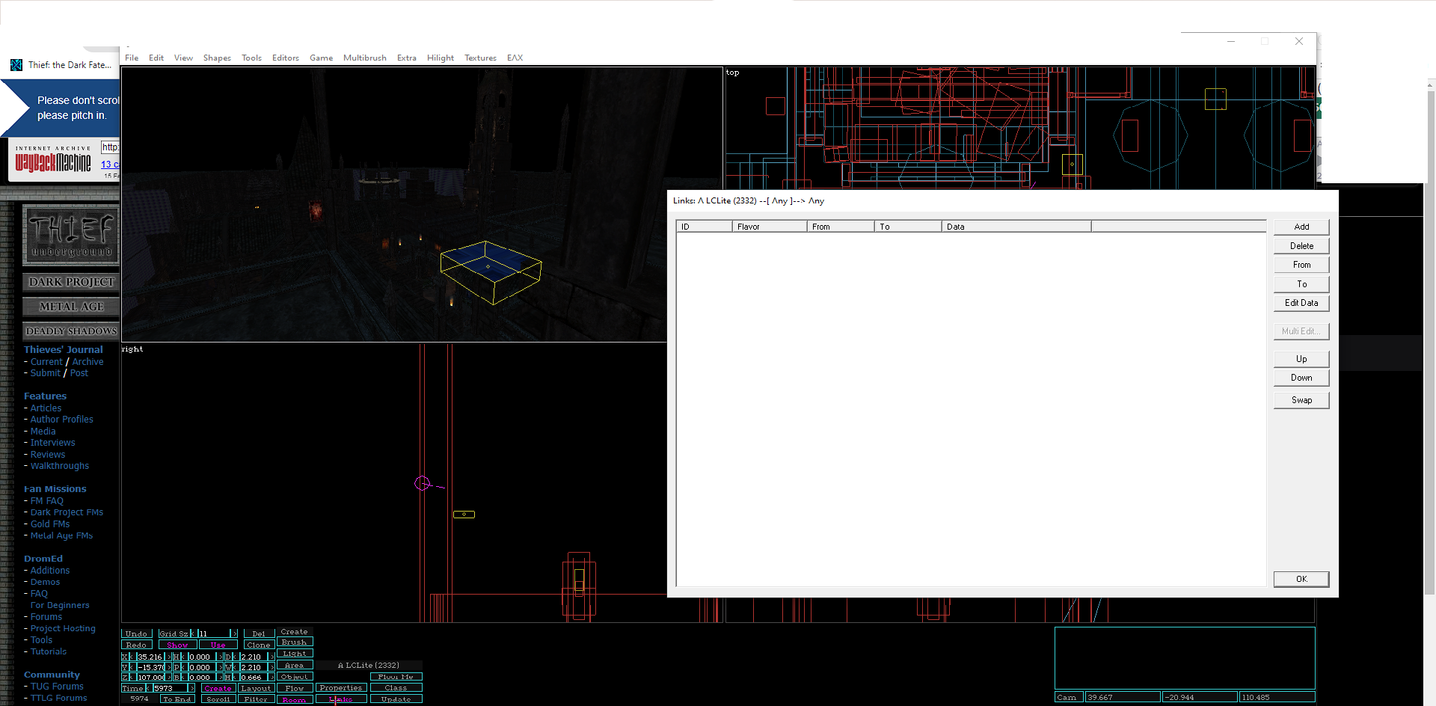
Task: Sort links by the Data column
Action: (x=1016, y=227)
